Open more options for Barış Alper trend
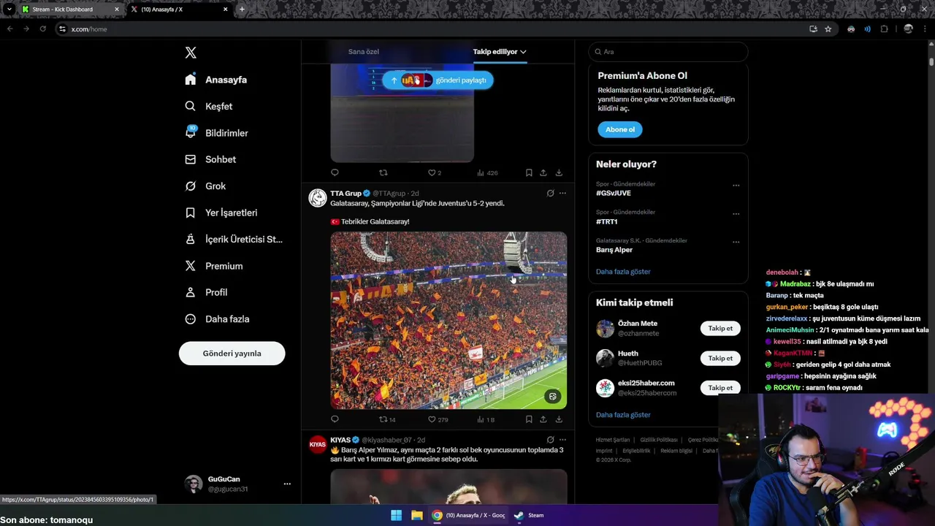 pos(736,242)
